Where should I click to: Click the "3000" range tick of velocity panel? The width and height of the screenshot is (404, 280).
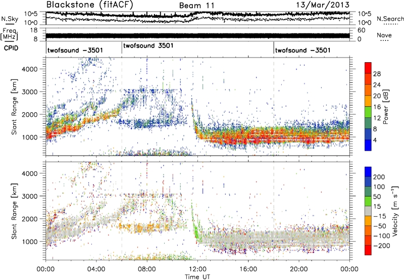click(x=29, y=196)
